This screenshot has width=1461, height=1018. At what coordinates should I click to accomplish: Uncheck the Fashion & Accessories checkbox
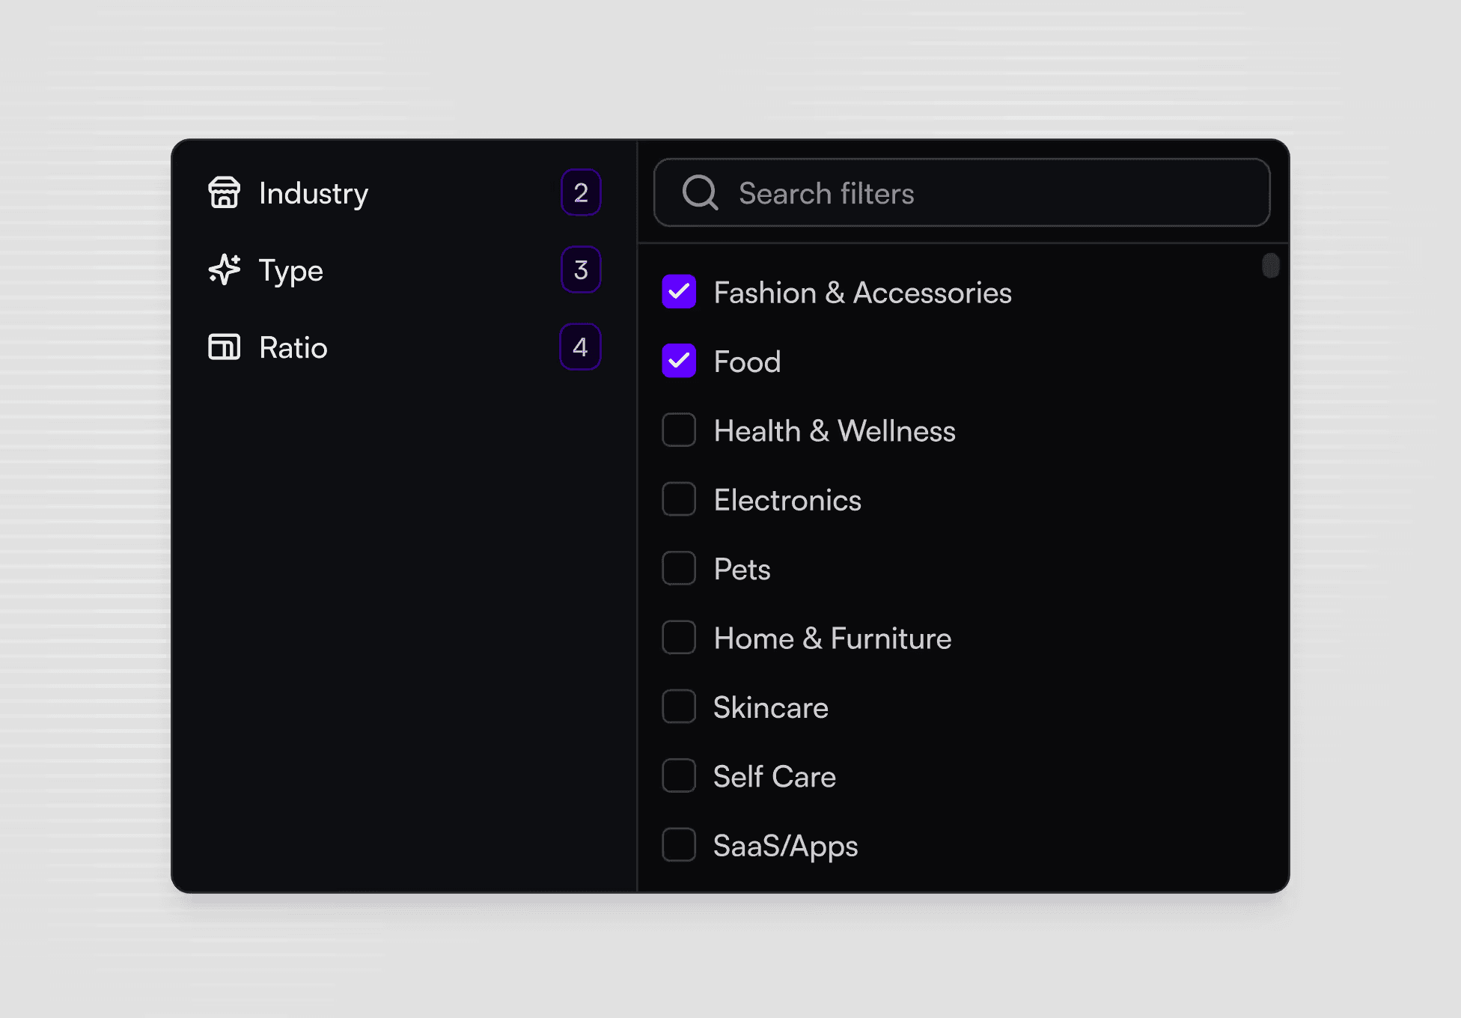coord(679,292)
